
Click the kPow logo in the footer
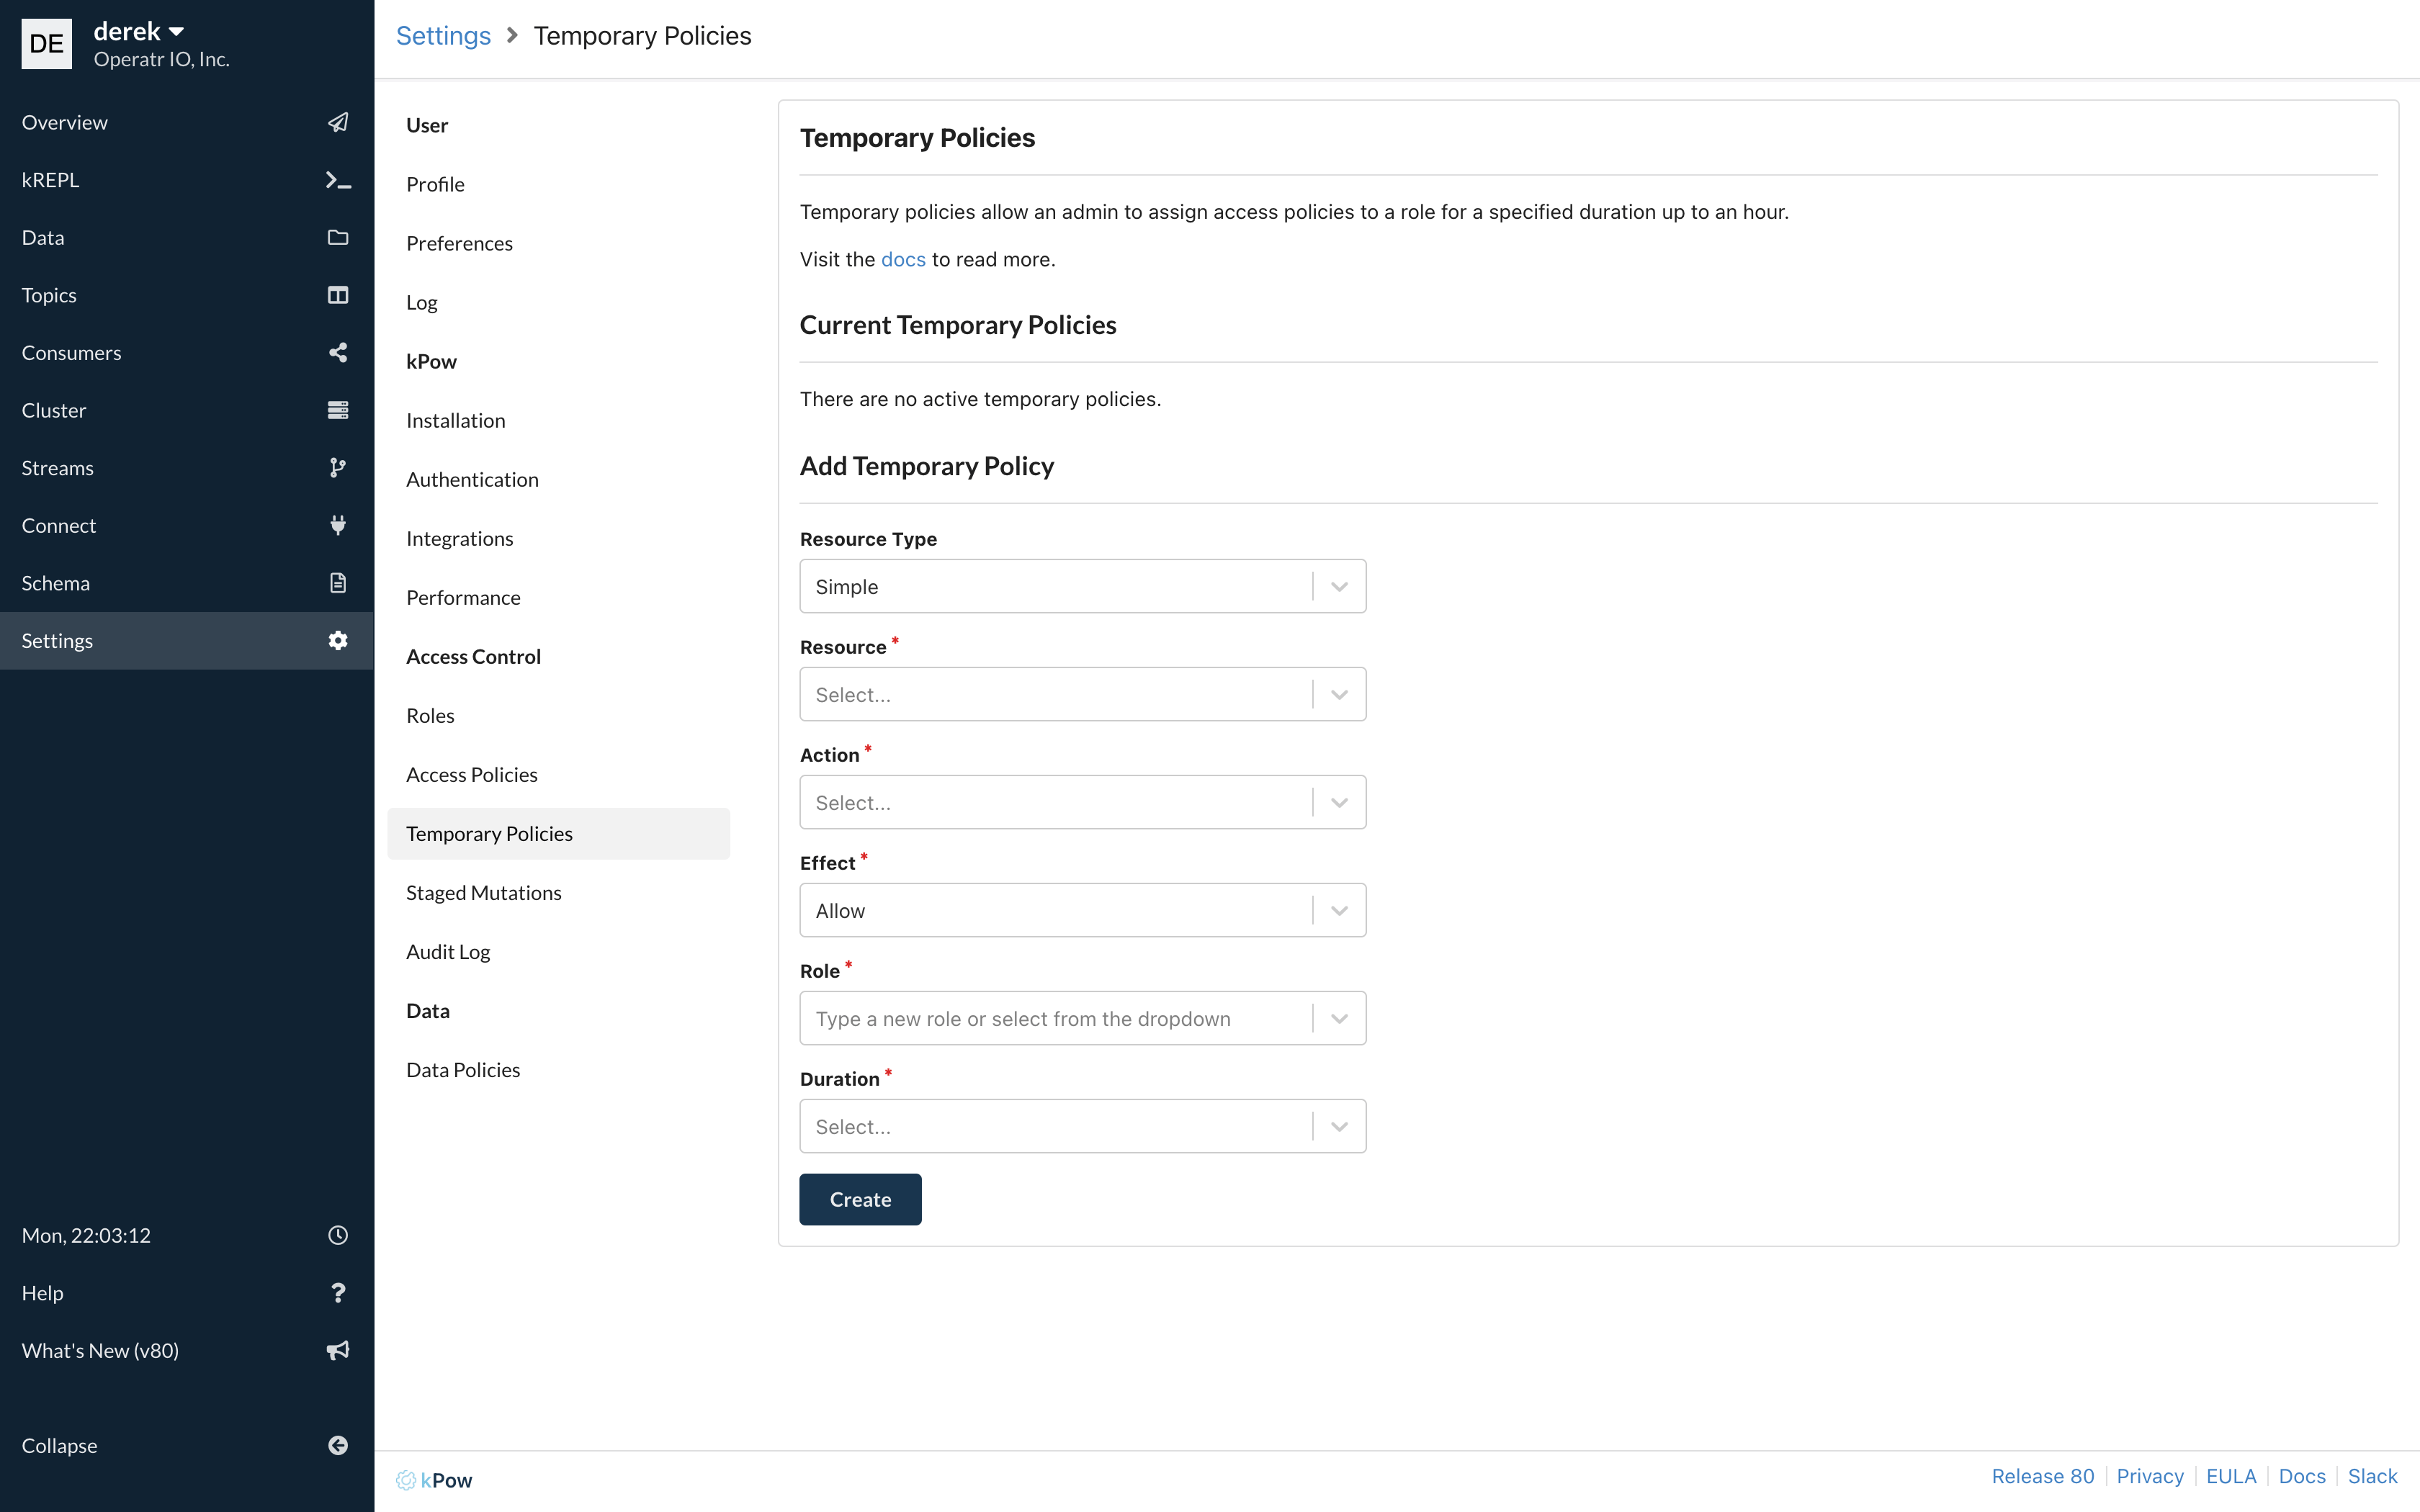tap(434, 1480)
